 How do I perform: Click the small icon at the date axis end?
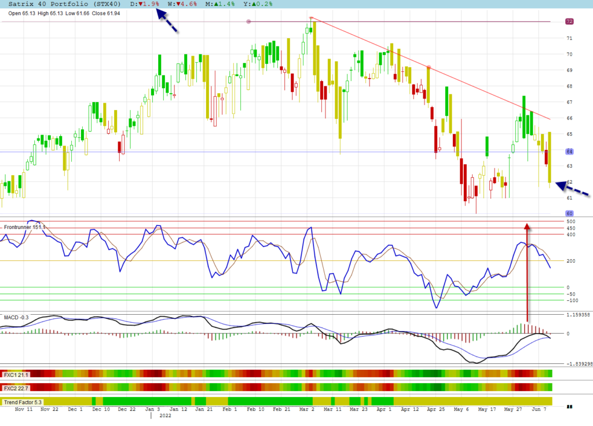(x=570, y=407)
